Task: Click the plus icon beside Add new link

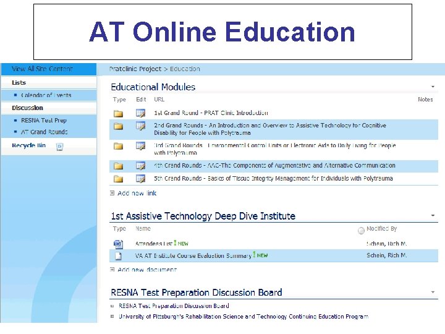Action: point(112,193)
